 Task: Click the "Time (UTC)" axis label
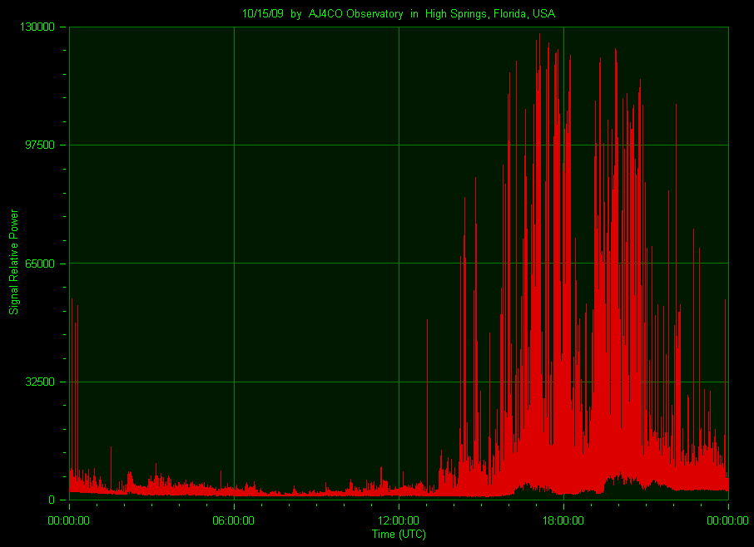(x=399, y=534)
